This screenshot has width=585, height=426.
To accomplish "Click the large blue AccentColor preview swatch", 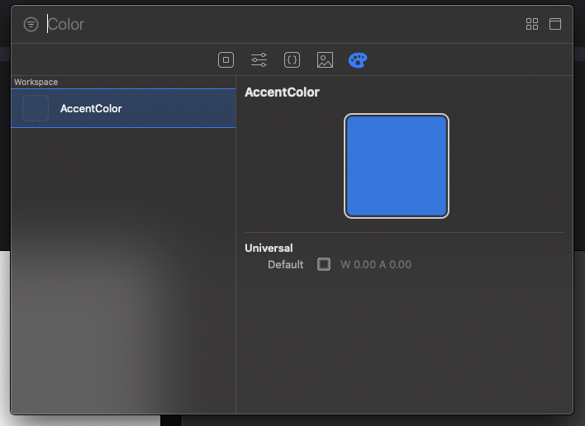I will coord(397,166).
